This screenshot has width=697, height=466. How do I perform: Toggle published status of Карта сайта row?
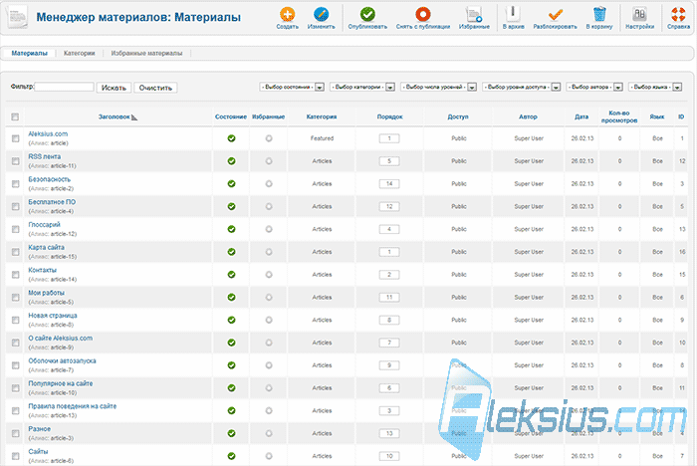point(231,252)
